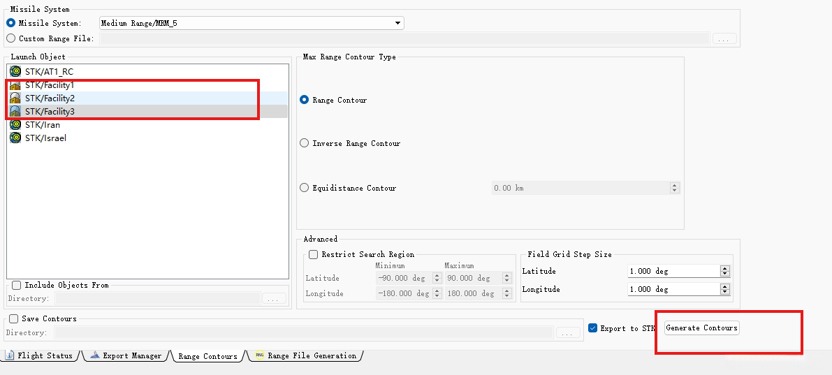This screenshot has height=375, width=832.
Task: Enable Include Objects From checkbox
Action: 17,286
